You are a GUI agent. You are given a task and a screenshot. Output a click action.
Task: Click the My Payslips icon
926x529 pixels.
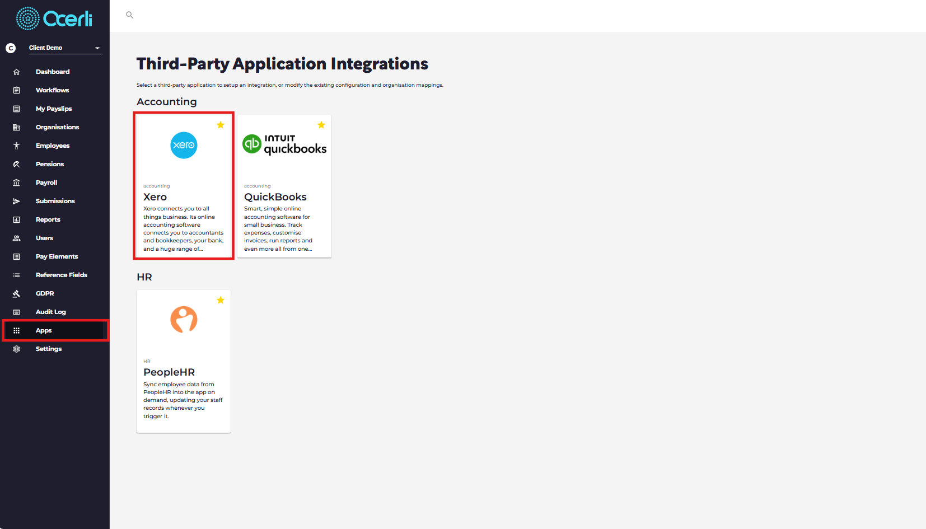(16, 109)
